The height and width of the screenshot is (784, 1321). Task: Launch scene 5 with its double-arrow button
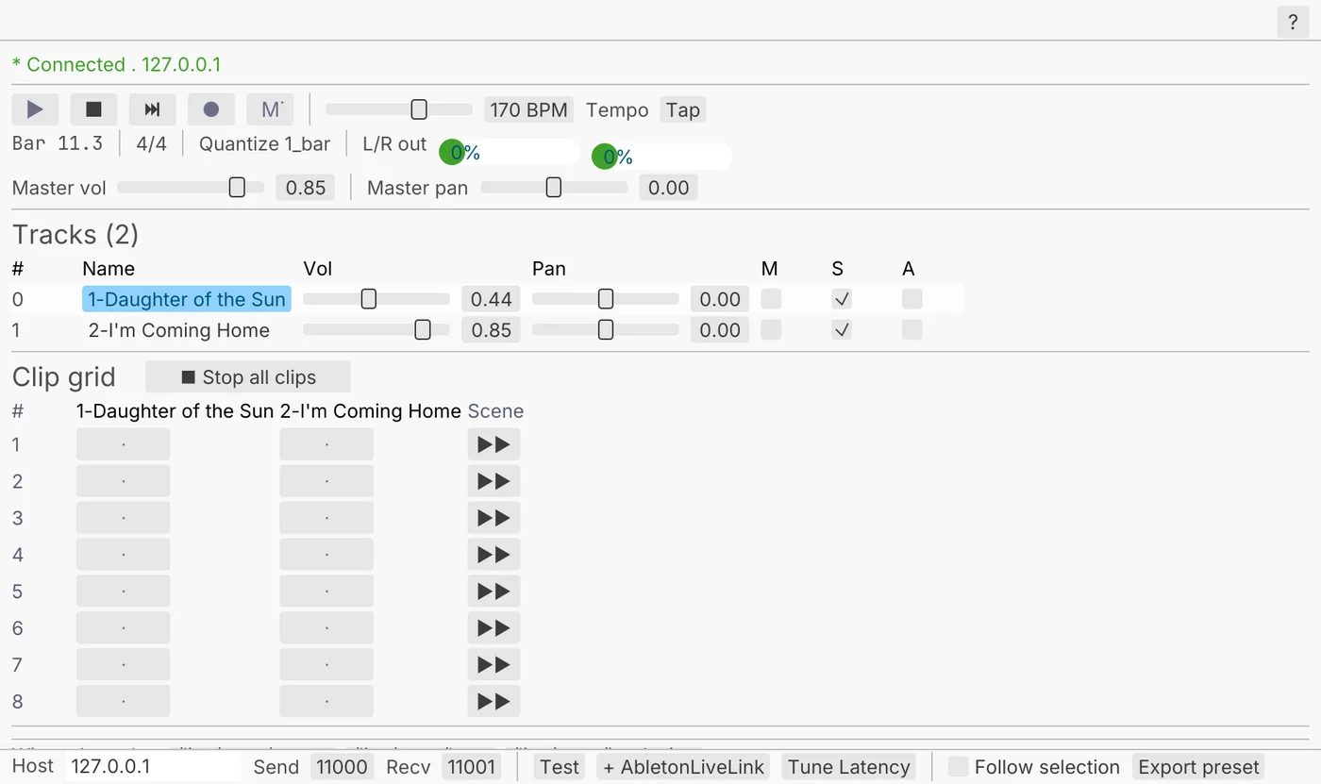(x=493, y=592)
